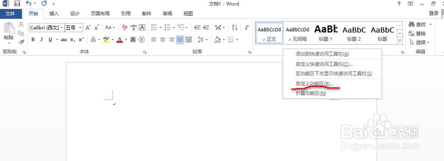Click the Numbering list icon

coord(168,27)
